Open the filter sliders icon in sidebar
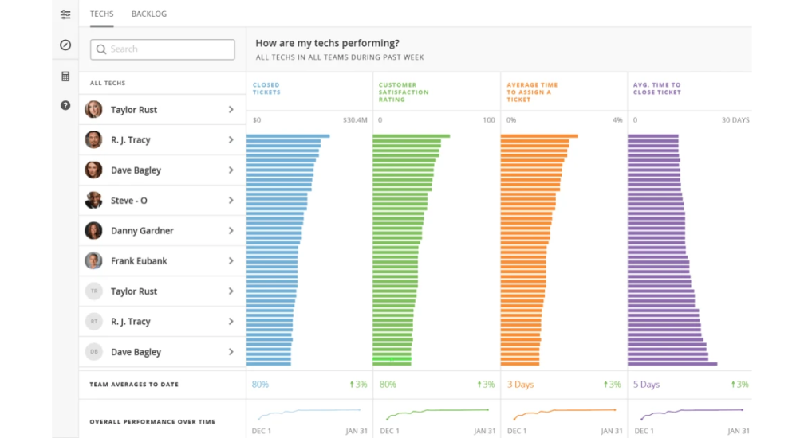Viewport: 804px width, 438px height. (x=65, y=14)
